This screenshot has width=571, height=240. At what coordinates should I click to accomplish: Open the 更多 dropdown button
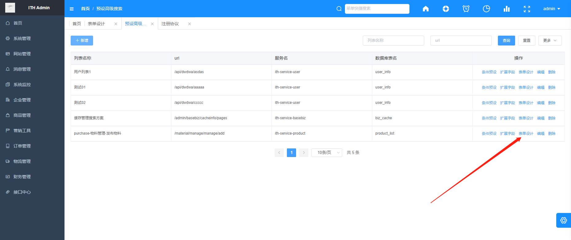click(550, 41)
